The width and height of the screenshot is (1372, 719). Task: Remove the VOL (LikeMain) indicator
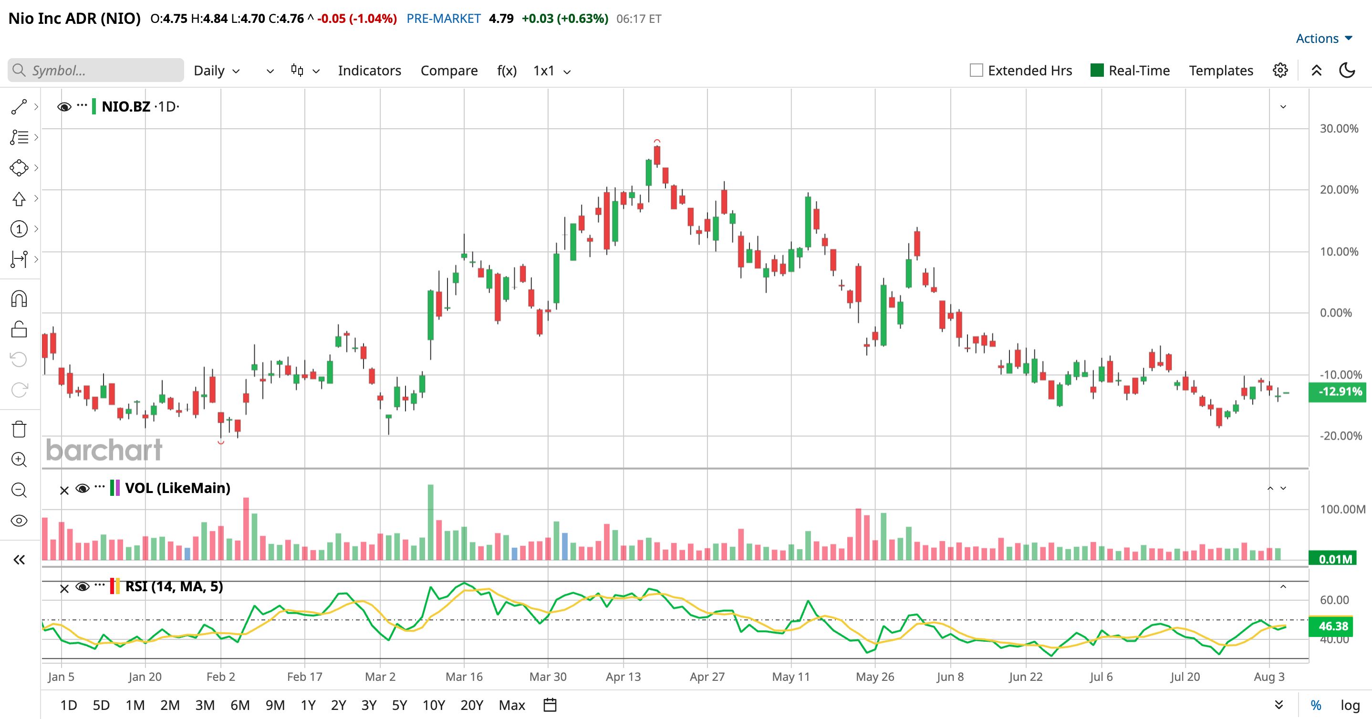pyautogui.click(x=64, y=491)
